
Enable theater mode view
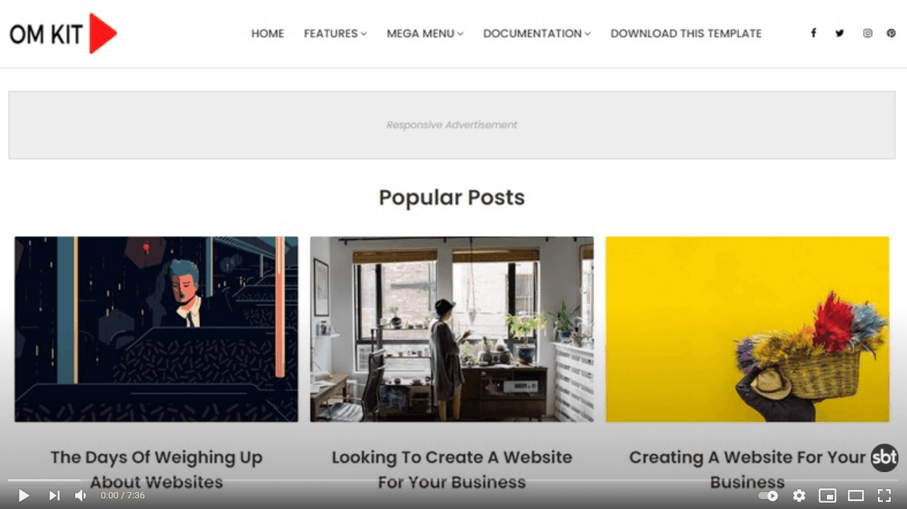tap(856, 496)
